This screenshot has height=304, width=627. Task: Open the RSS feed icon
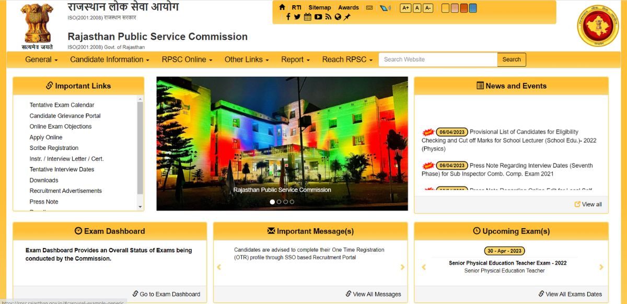[328, 17]
